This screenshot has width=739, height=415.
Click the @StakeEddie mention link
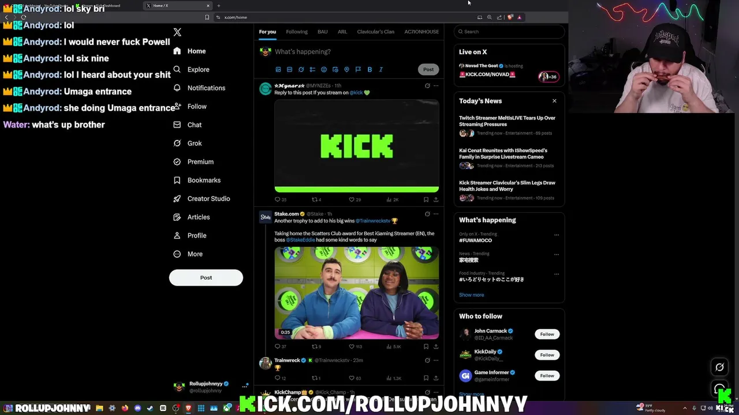pyautogui.click(x=300, y=240)
